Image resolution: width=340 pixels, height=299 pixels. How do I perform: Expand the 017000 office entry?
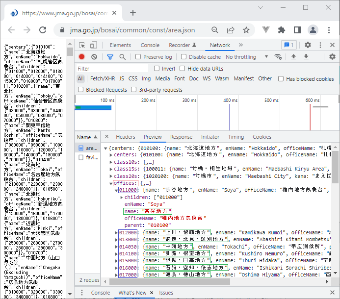coord(116,275)
